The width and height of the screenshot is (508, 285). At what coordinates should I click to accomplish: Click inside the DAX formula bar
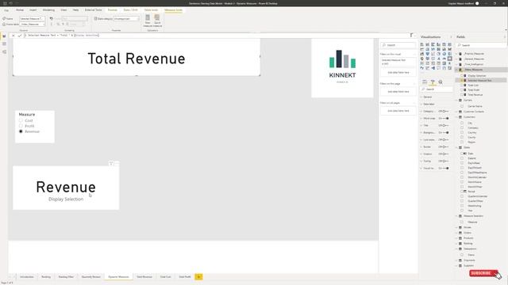pyautogui.click(x=217, y=35)
